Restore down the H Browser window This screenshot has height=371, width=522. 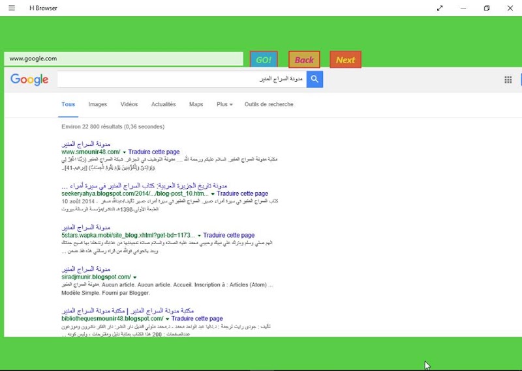coord(487,8)
